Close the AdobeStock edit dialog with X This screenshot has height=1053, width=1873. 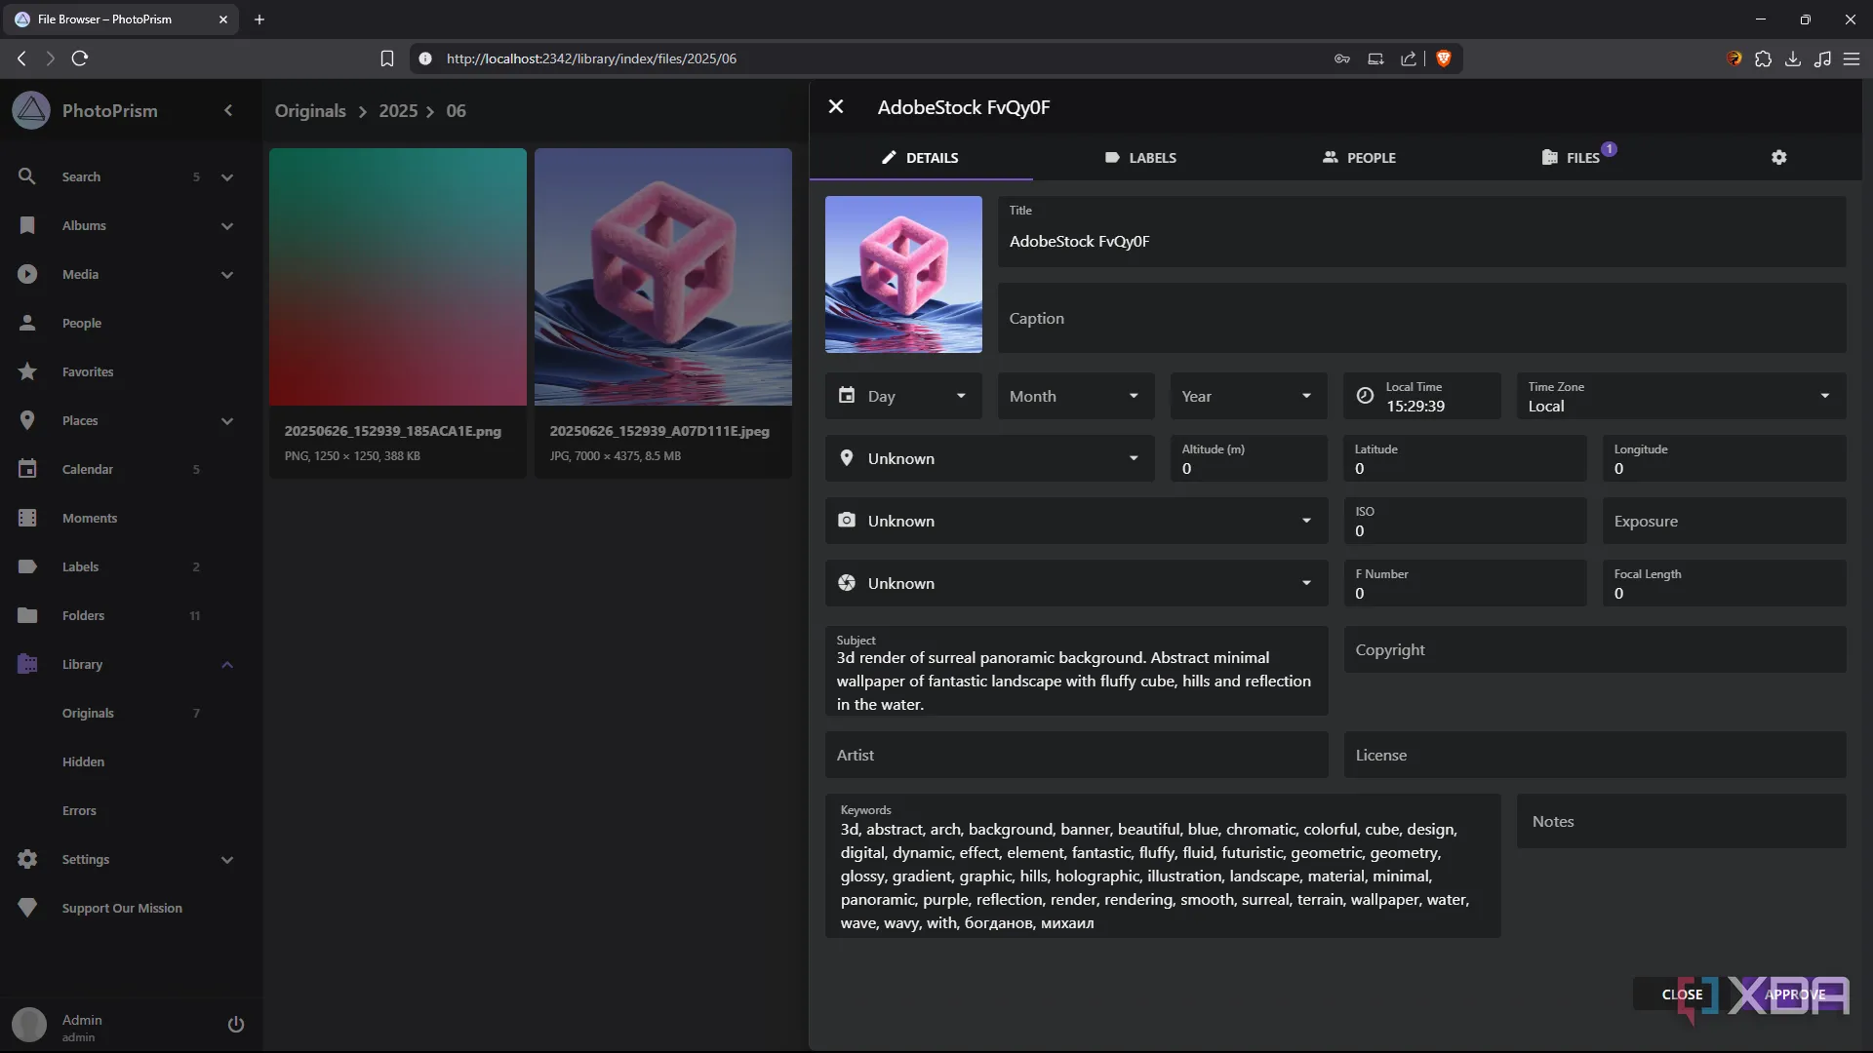point(836,107)
